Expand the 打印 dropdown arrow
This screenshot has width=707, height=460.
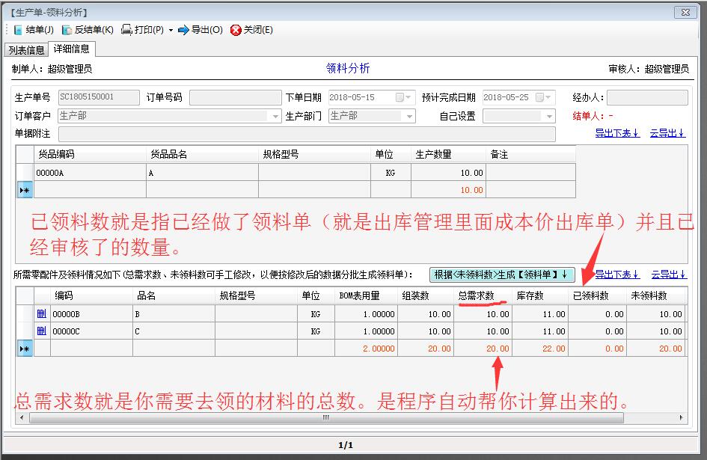pos(171,31)
